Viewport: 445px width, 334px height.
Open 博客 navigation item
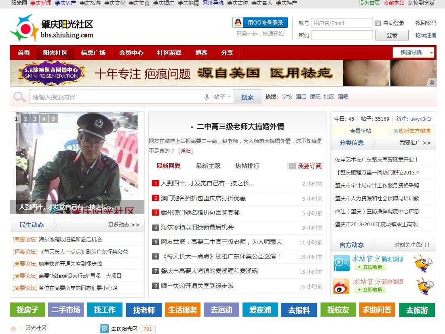201,53
